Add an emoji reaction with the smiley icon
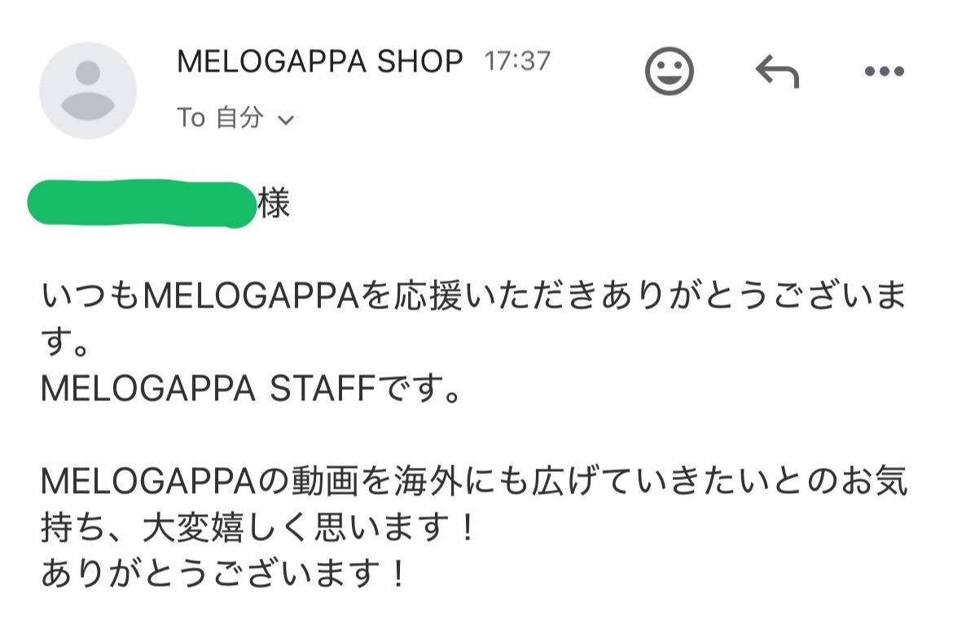The image size is (953, 624). click(x=669, y=71)
